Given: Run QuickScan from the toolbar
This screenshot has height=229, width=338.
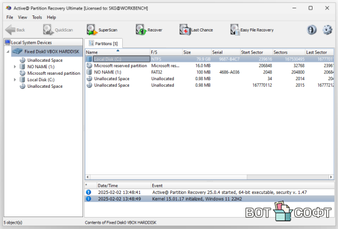Looking at the screenshot, I should (x=58, y=30).
